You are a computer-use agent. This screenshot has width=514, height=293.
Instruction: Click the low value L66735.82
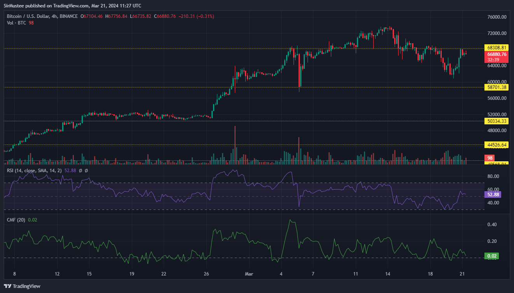click(x=140, y=16)
